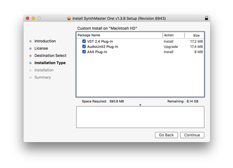233x168 pixels.
Task: Click the lock icon in title bar
Action: 206,18
